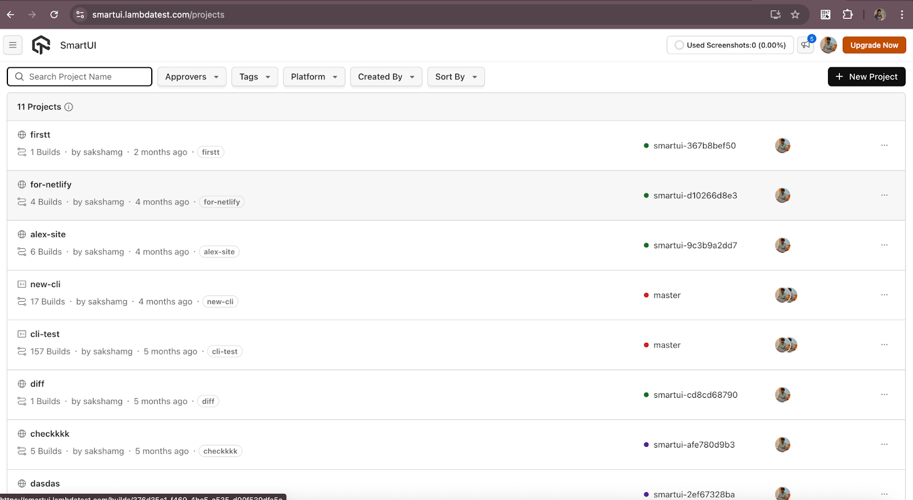Open the diff project

click(x=37, y=384)
